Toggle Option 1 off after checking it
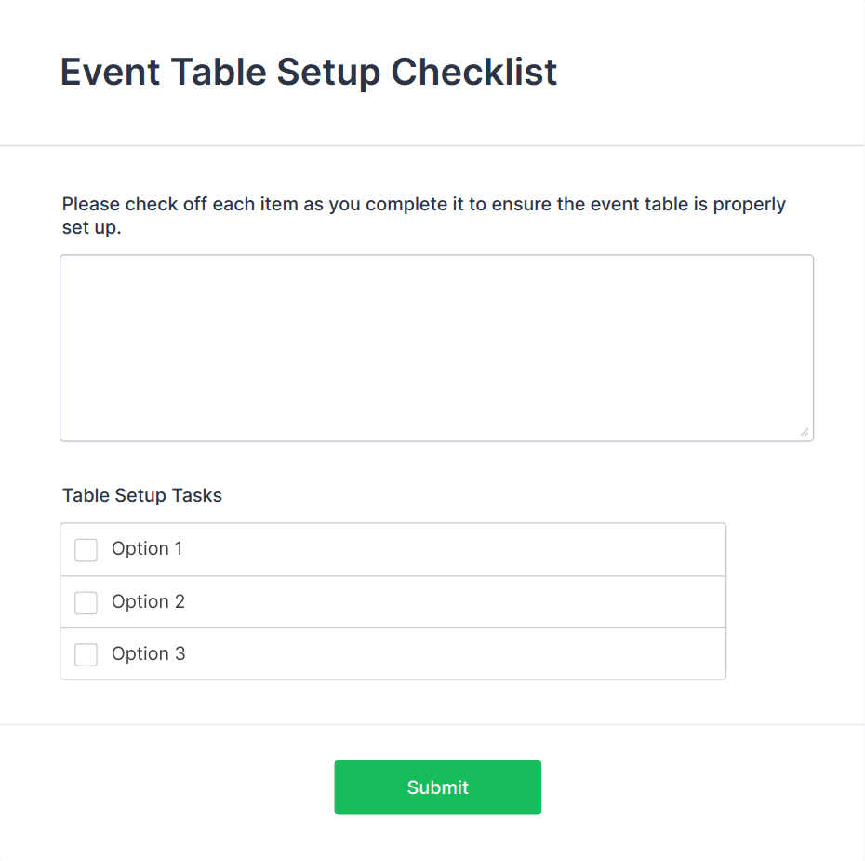865x861 pixels. pyautogui.click(x=86, y=550)
